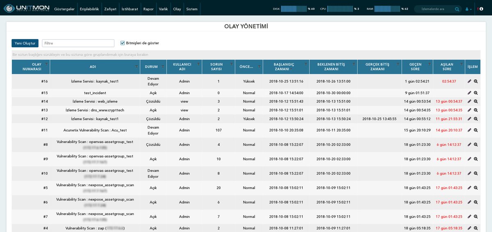
Task: Open filter for Sorun Sayısı column
Action: (x=231, y=64)
